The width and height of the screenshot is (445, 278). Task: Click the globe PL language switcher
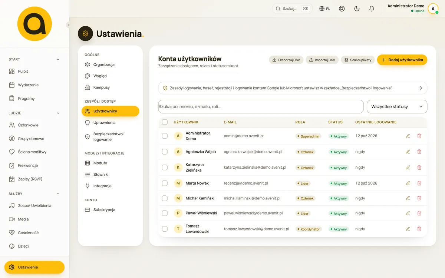pyautogui.click(x=325, y=9)
